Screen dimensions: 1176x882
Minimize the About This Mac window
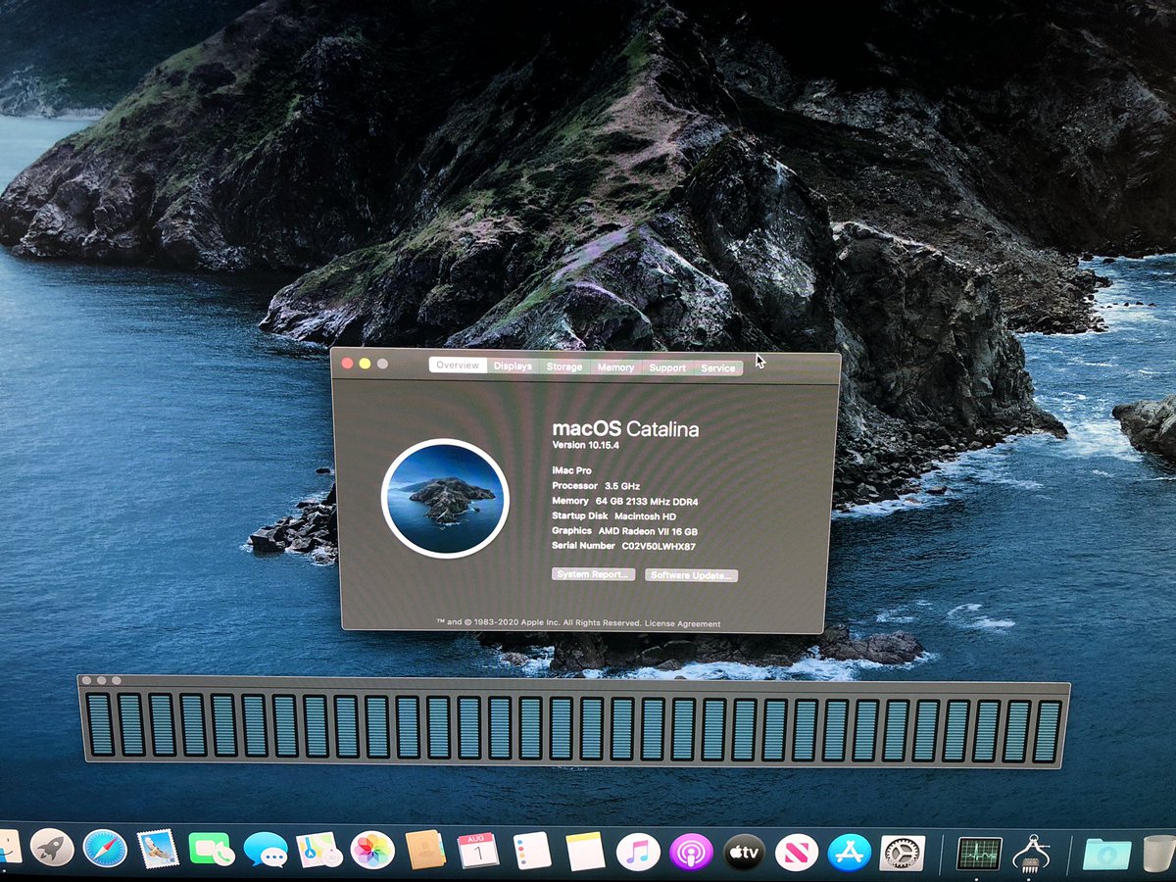[365, 364]
